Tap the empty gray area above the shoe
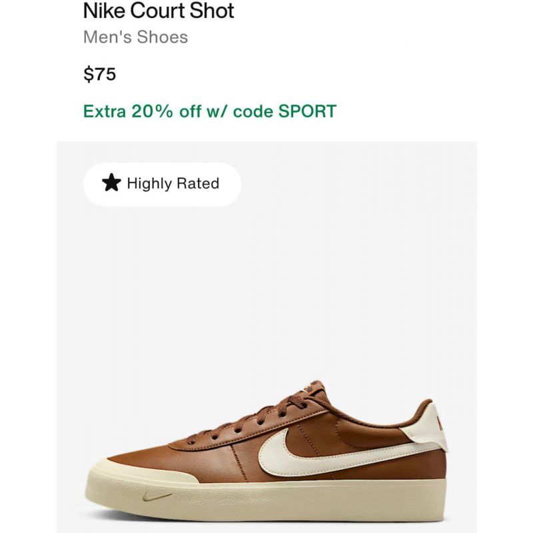The height and width of the screenshot is (533, 533). [x=266, y=289]
